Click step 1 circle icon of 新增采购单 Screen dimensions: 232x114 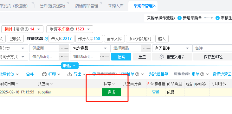(179, 18)
